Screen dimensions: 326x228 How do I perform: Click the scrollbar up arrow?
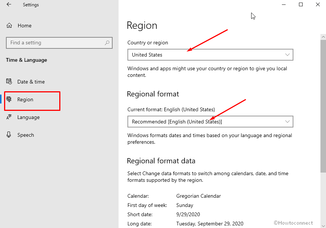(323, 37)
